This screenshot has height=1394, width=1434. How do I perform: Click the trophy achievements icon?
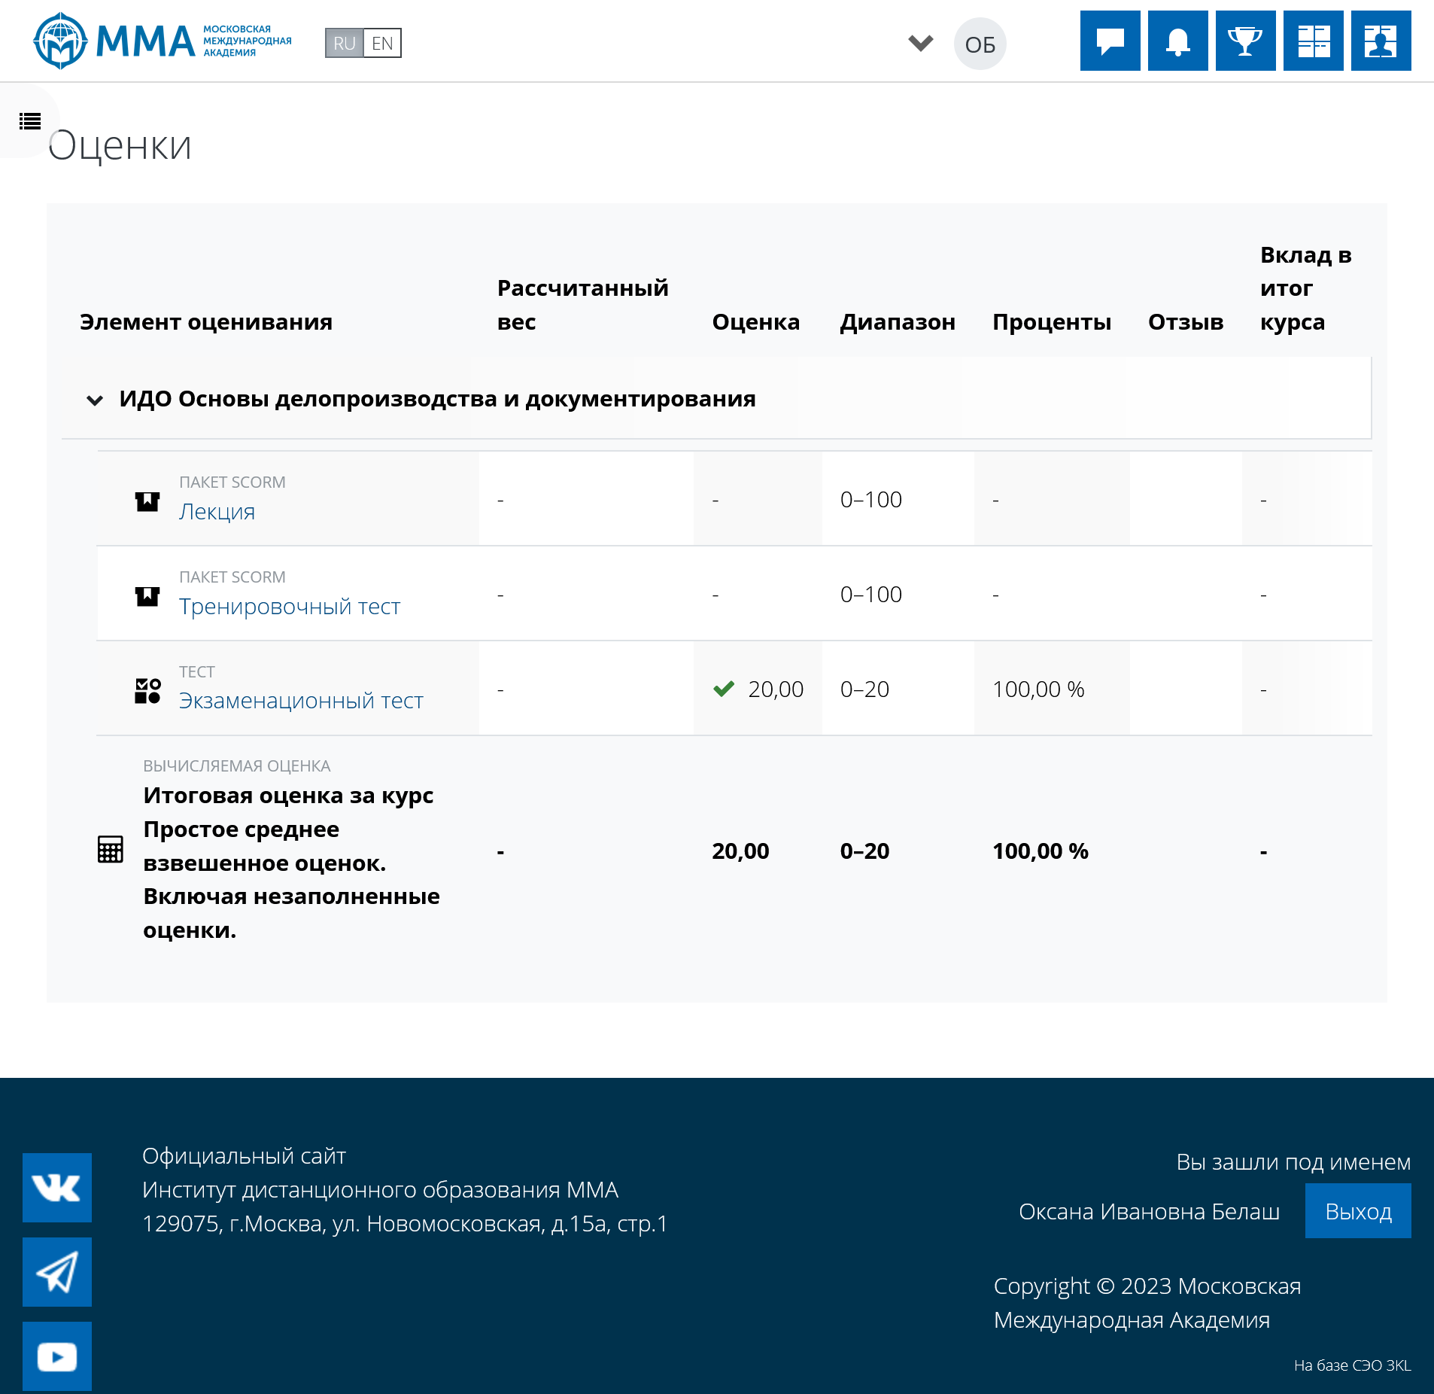1245,41
